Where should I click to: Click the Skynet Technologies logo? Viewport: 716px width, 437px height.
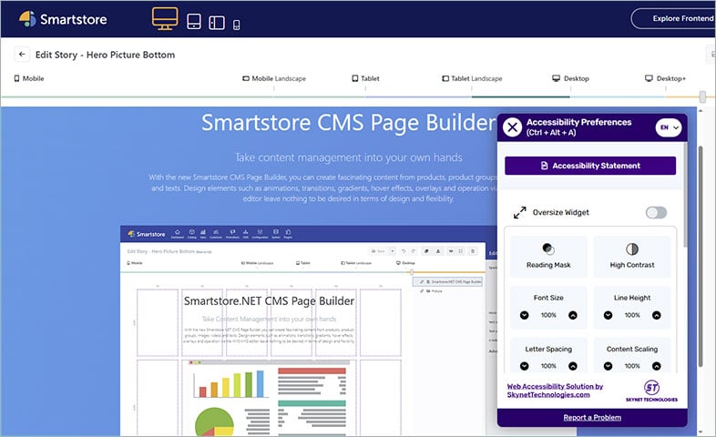(650, 390)
